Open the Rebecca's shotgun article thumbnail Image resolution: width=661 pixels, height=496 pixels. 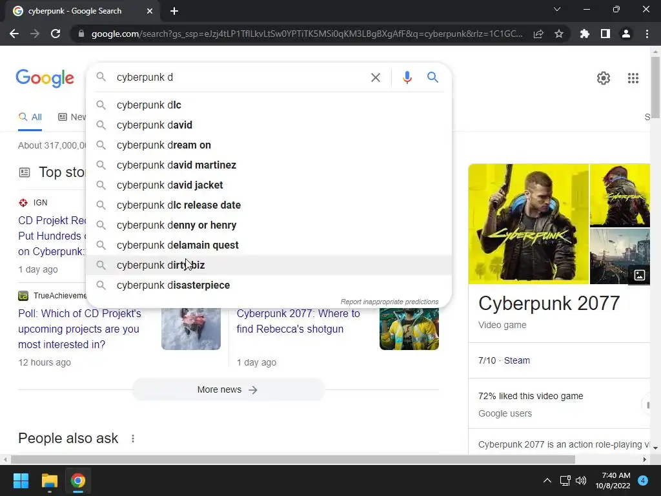coord(409,329)
